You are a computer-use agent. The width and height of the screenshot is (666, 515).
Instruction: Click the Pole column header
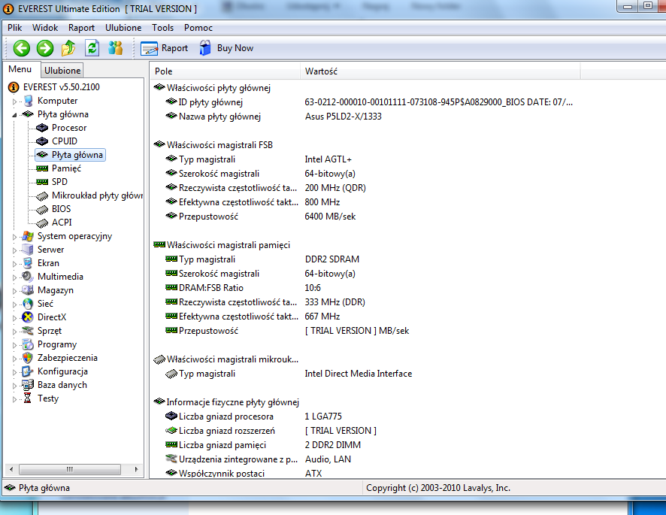(225, 71)
